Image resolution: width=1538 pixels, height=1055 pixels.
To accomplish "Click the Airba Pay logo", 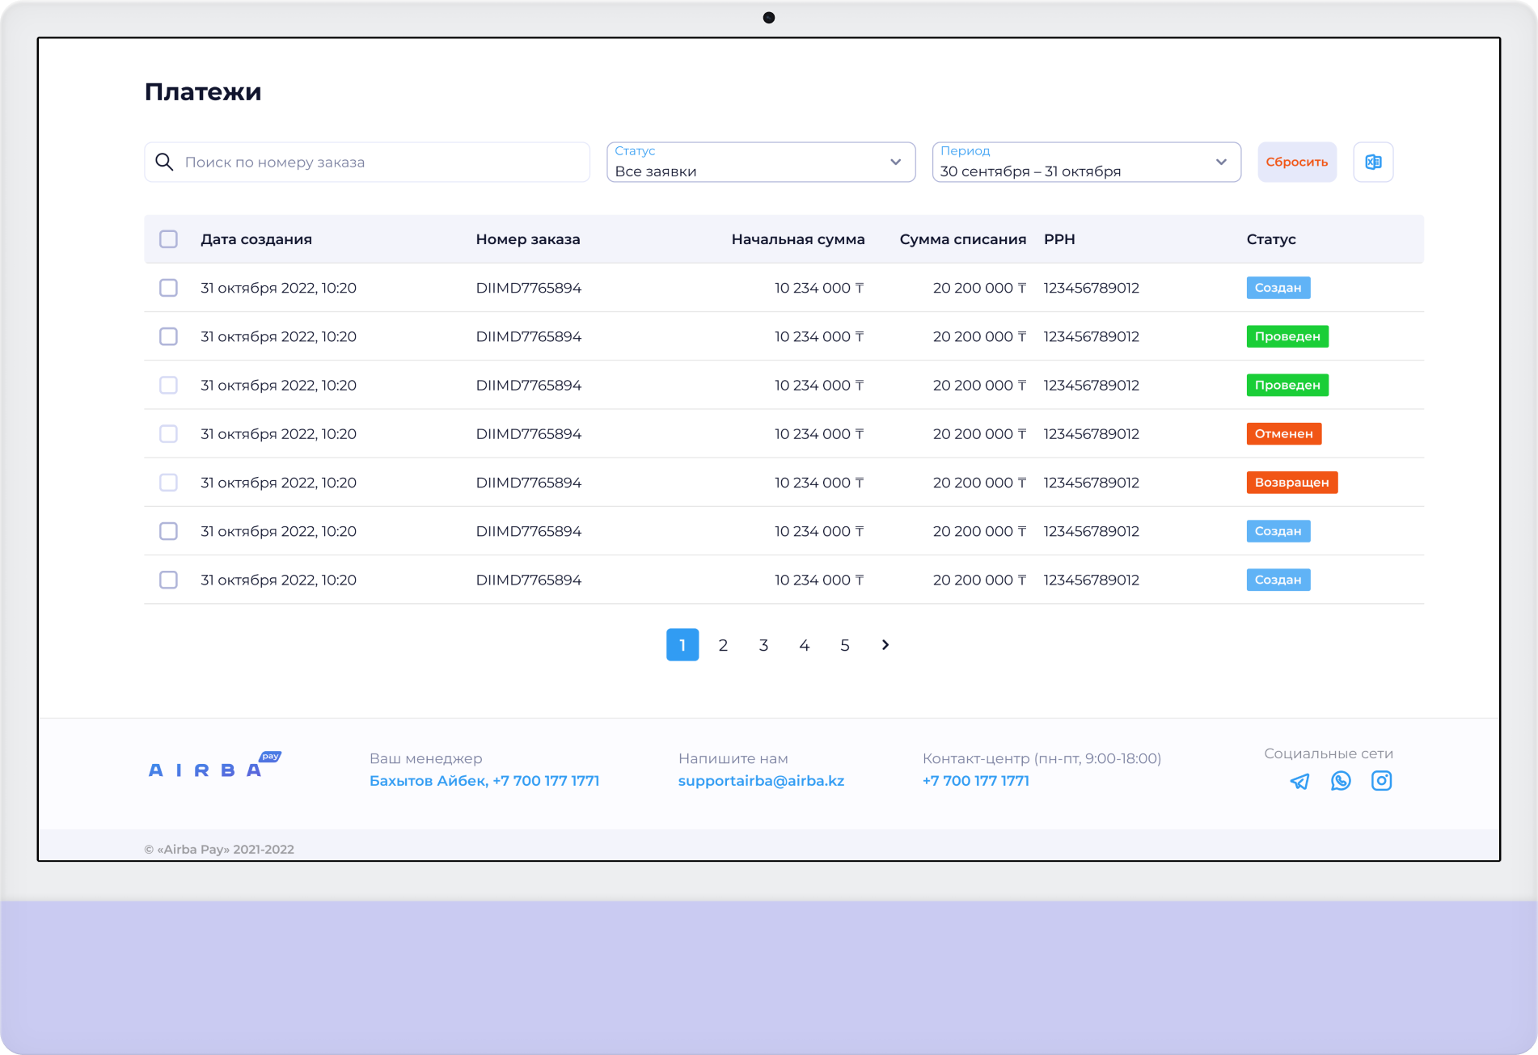I will point(214,766).
